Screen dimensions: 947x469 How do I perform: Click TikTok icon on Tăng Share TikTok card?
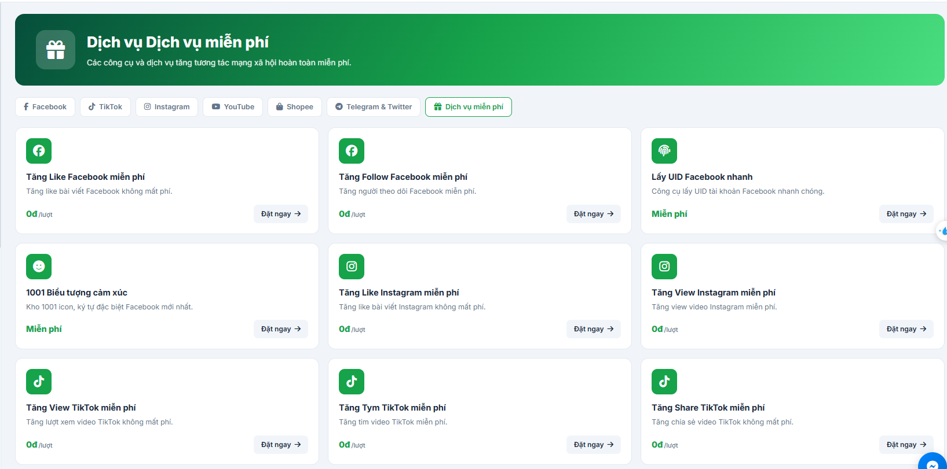[x=664, y=382]
